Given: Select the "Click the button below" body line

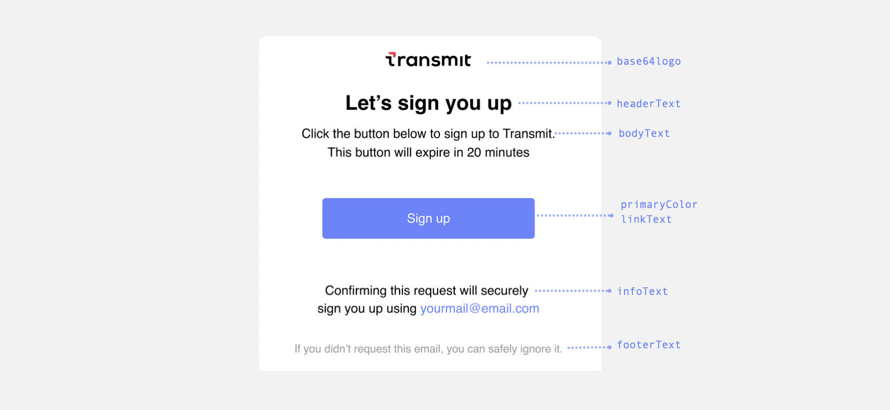Looking at the screenshot, I should (x=428, y=134).
